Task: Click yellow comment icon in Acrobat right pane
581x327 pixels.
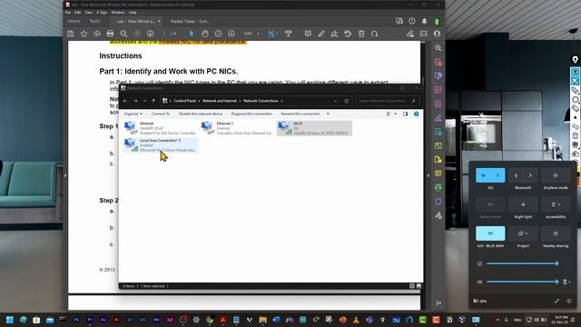Action: (x=438, y=173)
